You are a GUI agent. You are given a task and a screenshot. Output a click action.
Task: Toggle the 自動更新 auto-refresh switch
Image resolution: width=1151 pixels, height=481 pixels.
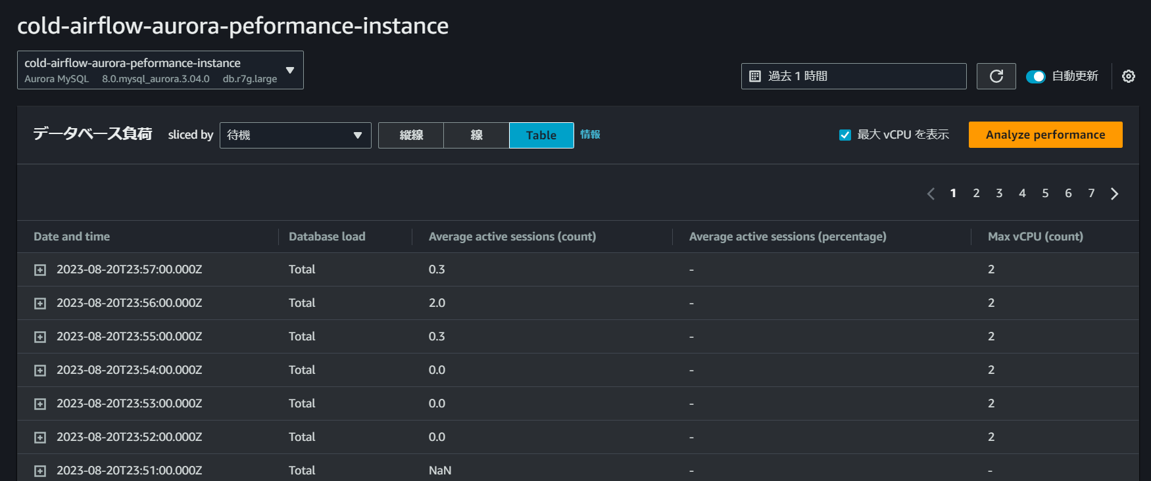point(1036,77)
